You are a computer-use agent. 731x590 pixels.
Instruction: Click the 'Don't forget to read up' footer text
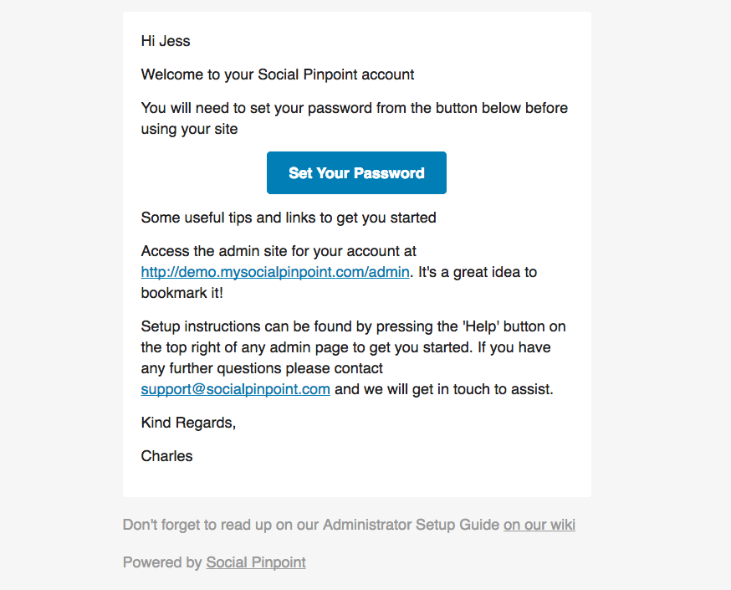point(311,525)
